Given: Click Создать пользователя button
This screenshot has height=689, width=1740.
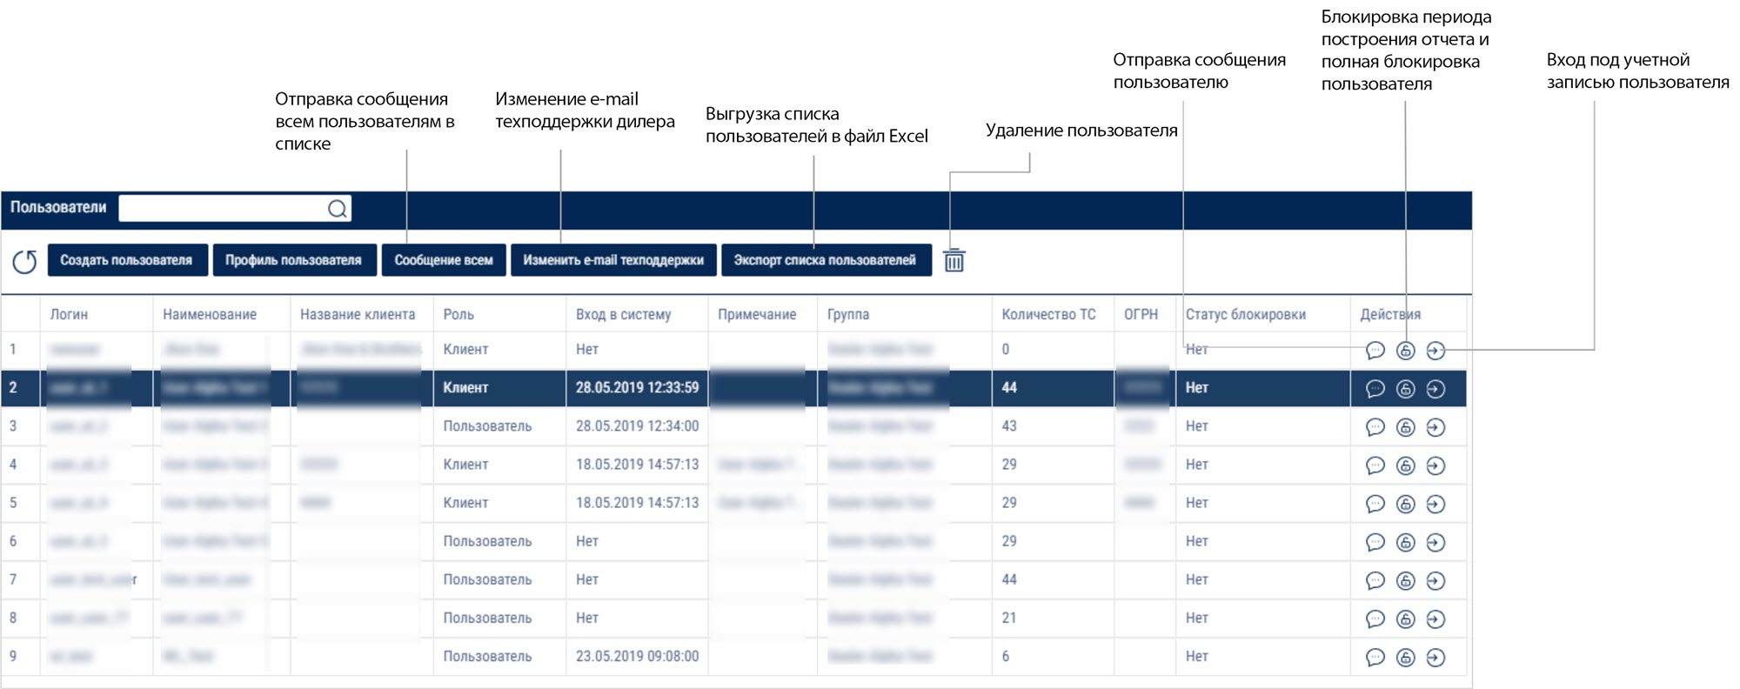Looking at the screenshot, I should click(127, 260).
